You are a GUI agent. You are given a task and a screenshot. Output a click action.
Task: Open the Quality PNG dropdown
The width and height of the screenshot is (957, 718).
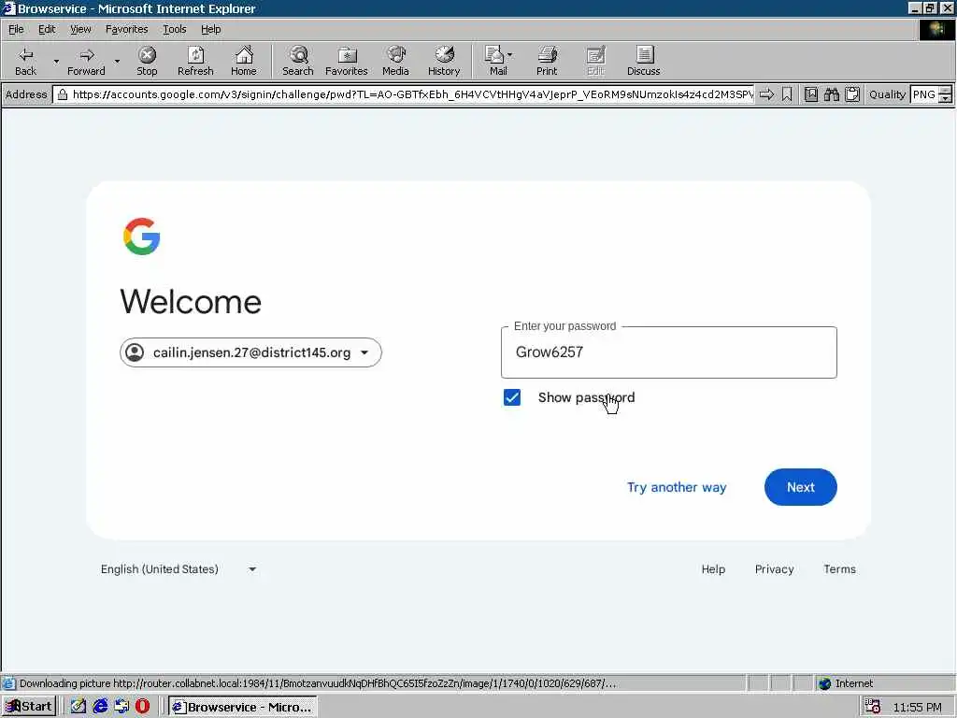pyautogui.click(x=924, y=94)
